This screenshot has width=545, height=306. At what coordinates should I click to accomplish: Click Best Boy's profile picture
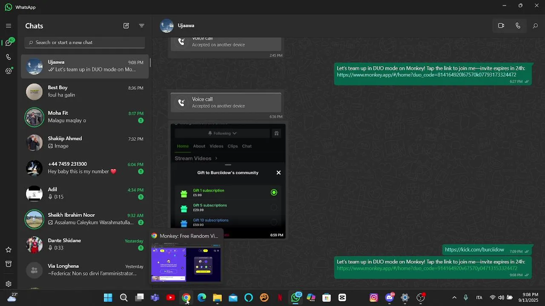pyautogui.click(x=34, y=92)
